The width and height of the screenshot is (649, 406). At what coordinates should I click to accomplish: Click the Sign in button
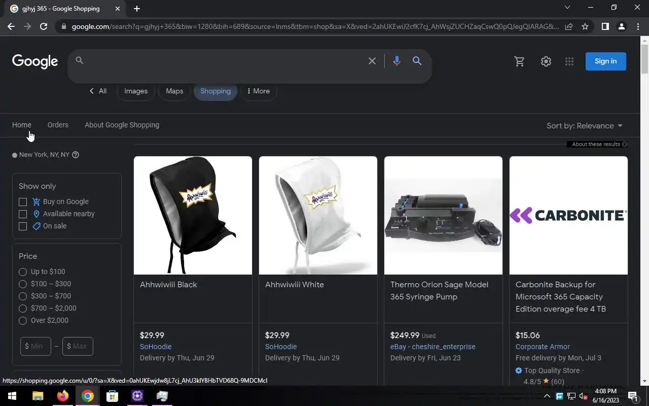coord(606,61)
